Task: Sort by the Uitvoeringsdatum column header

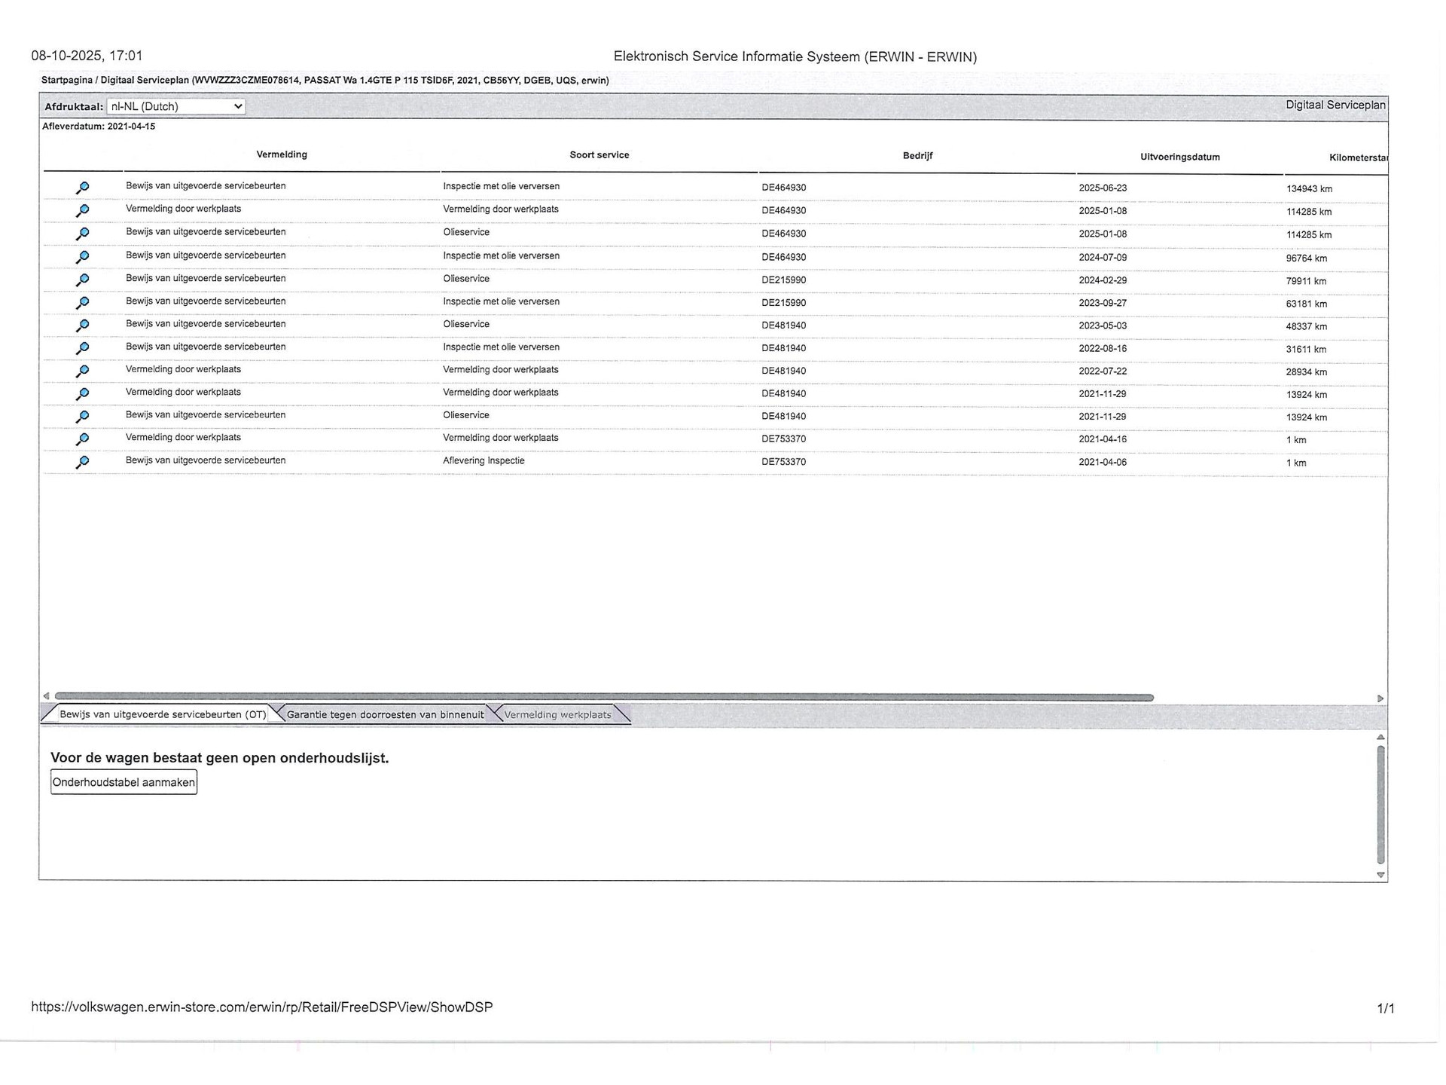Action: pyautogui.click(x=1179, y=157)
